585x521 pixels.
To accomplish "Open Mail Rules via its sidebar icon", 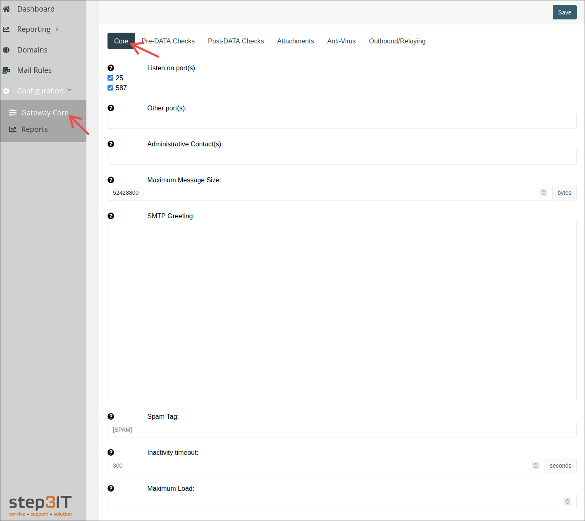I will [6, 70].
